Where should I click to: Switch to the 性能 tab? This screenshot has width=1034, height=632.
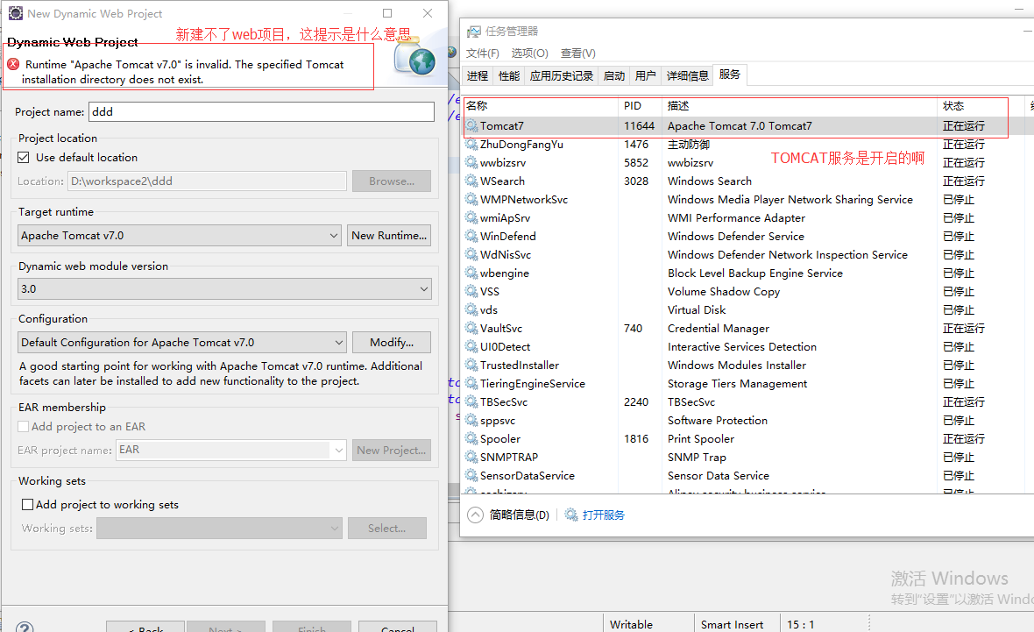(x=508, y=76)
